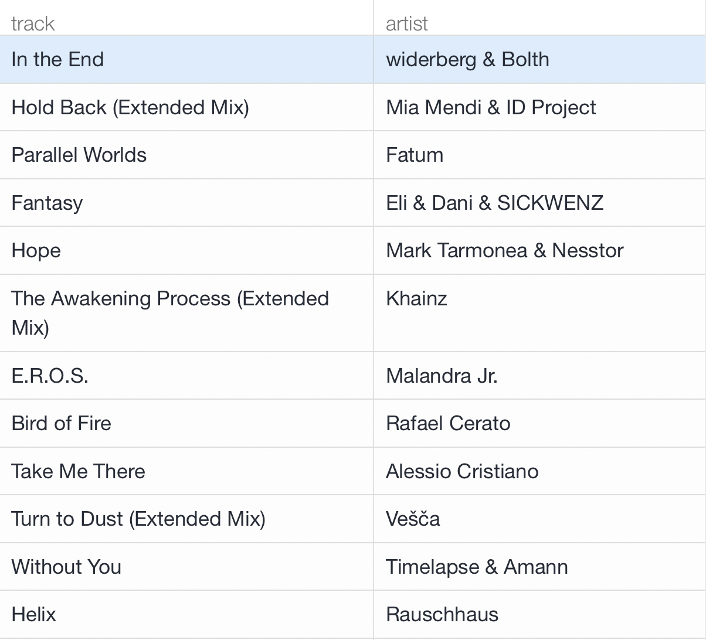Select the 'Without You' track cell
Image resolution: width=706 pixels, height=640 pixels.
pos(66,567)
